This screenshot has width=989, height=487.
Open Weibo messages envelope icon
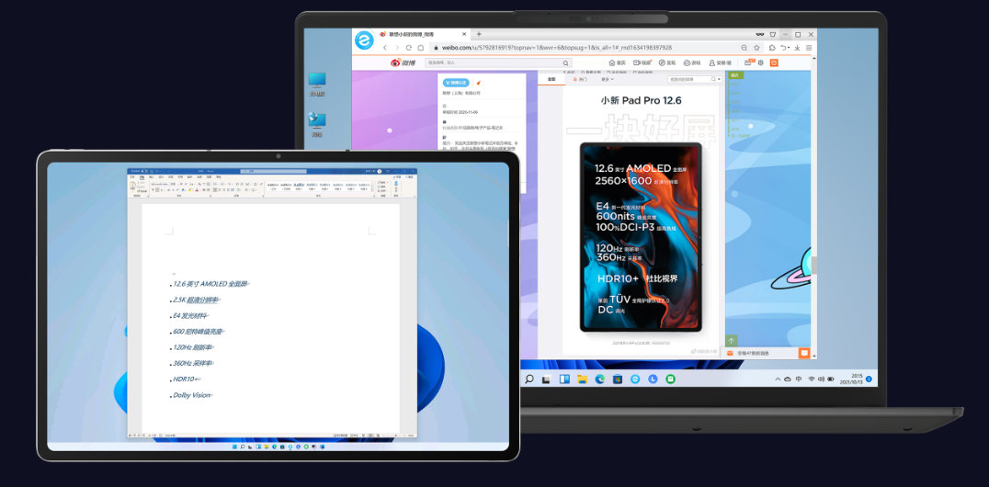pyautogui.click(x=748, y=63)
